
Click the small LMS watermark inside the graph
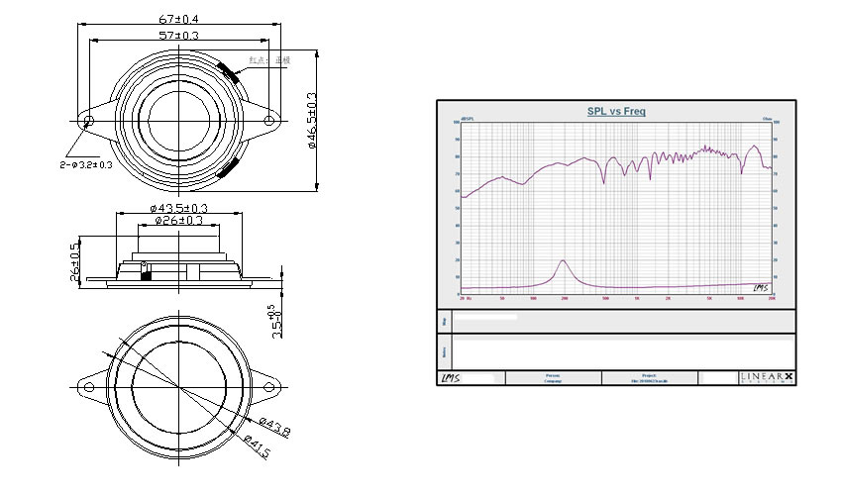pyautogui.click(x=761, y=287)
